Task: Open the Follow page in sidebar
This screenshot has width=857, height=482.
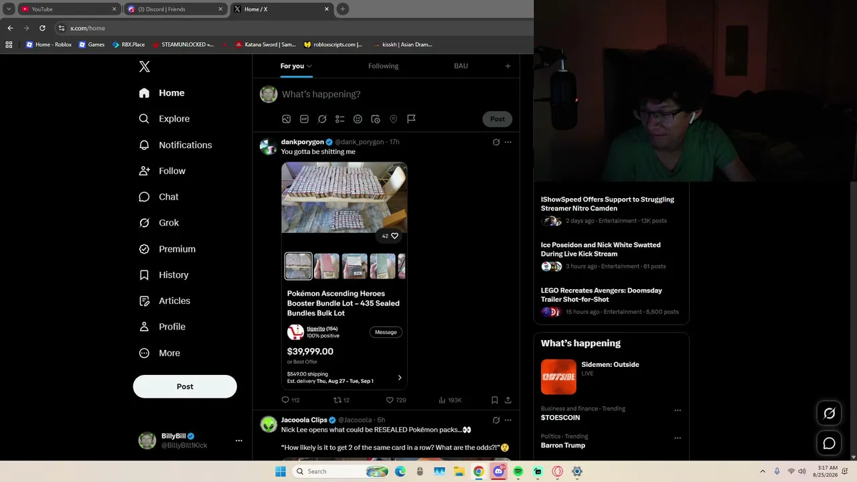Action: coord(162,171)
